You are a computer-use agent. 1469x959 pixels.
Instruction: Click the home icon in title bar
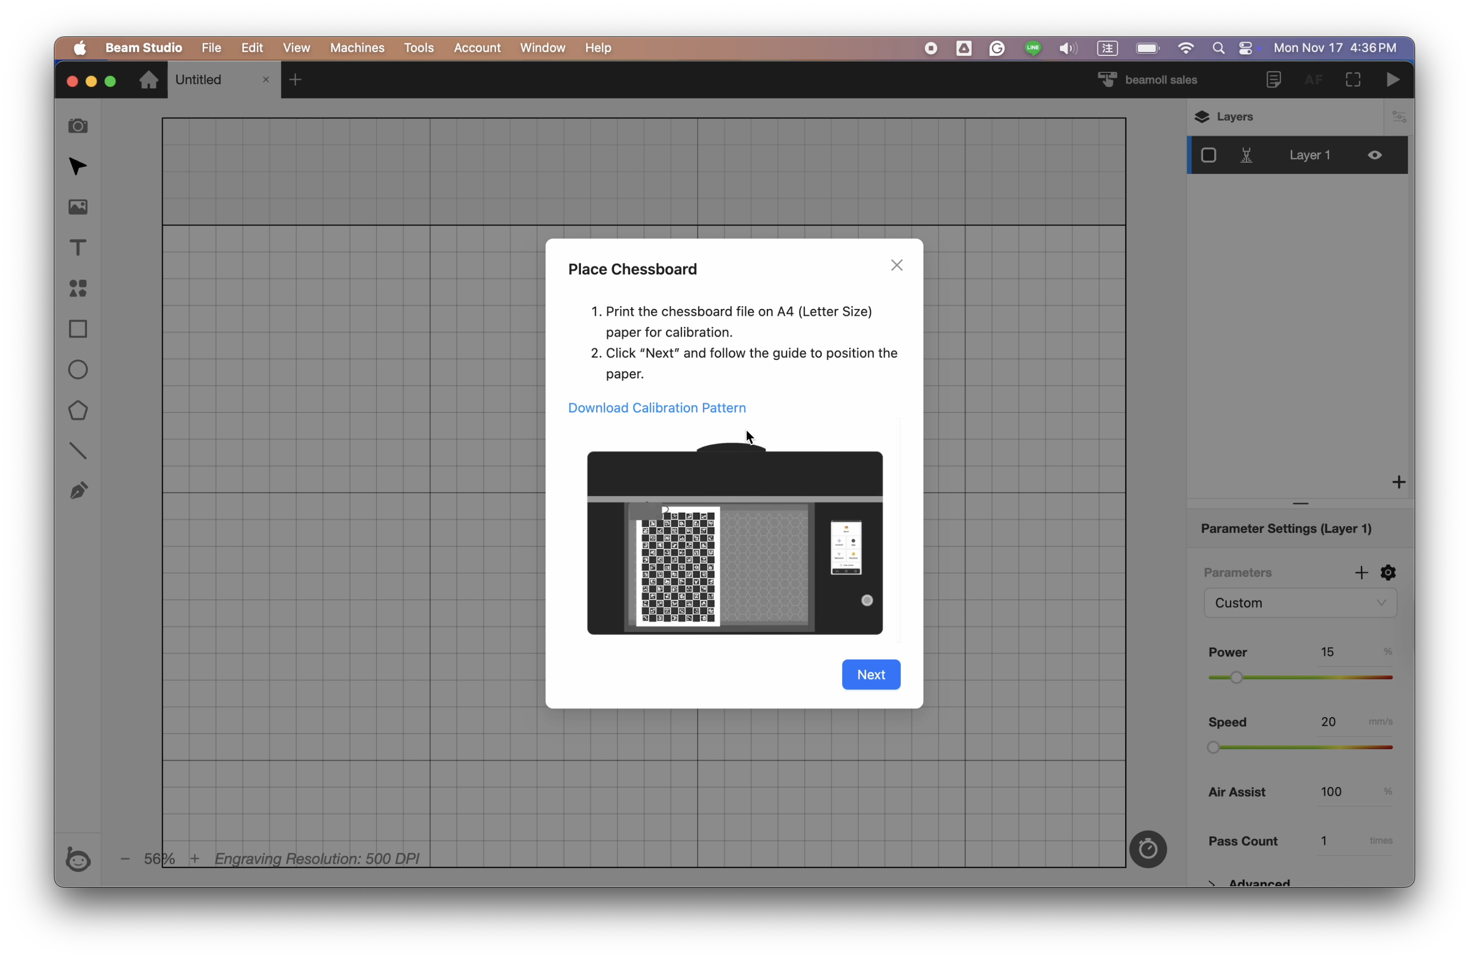[x=148, y=80]
